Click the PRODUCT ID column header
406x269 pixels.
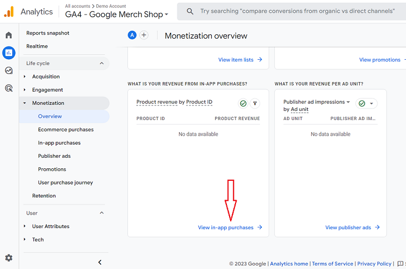pyautogui.click(x=151, y=118)
